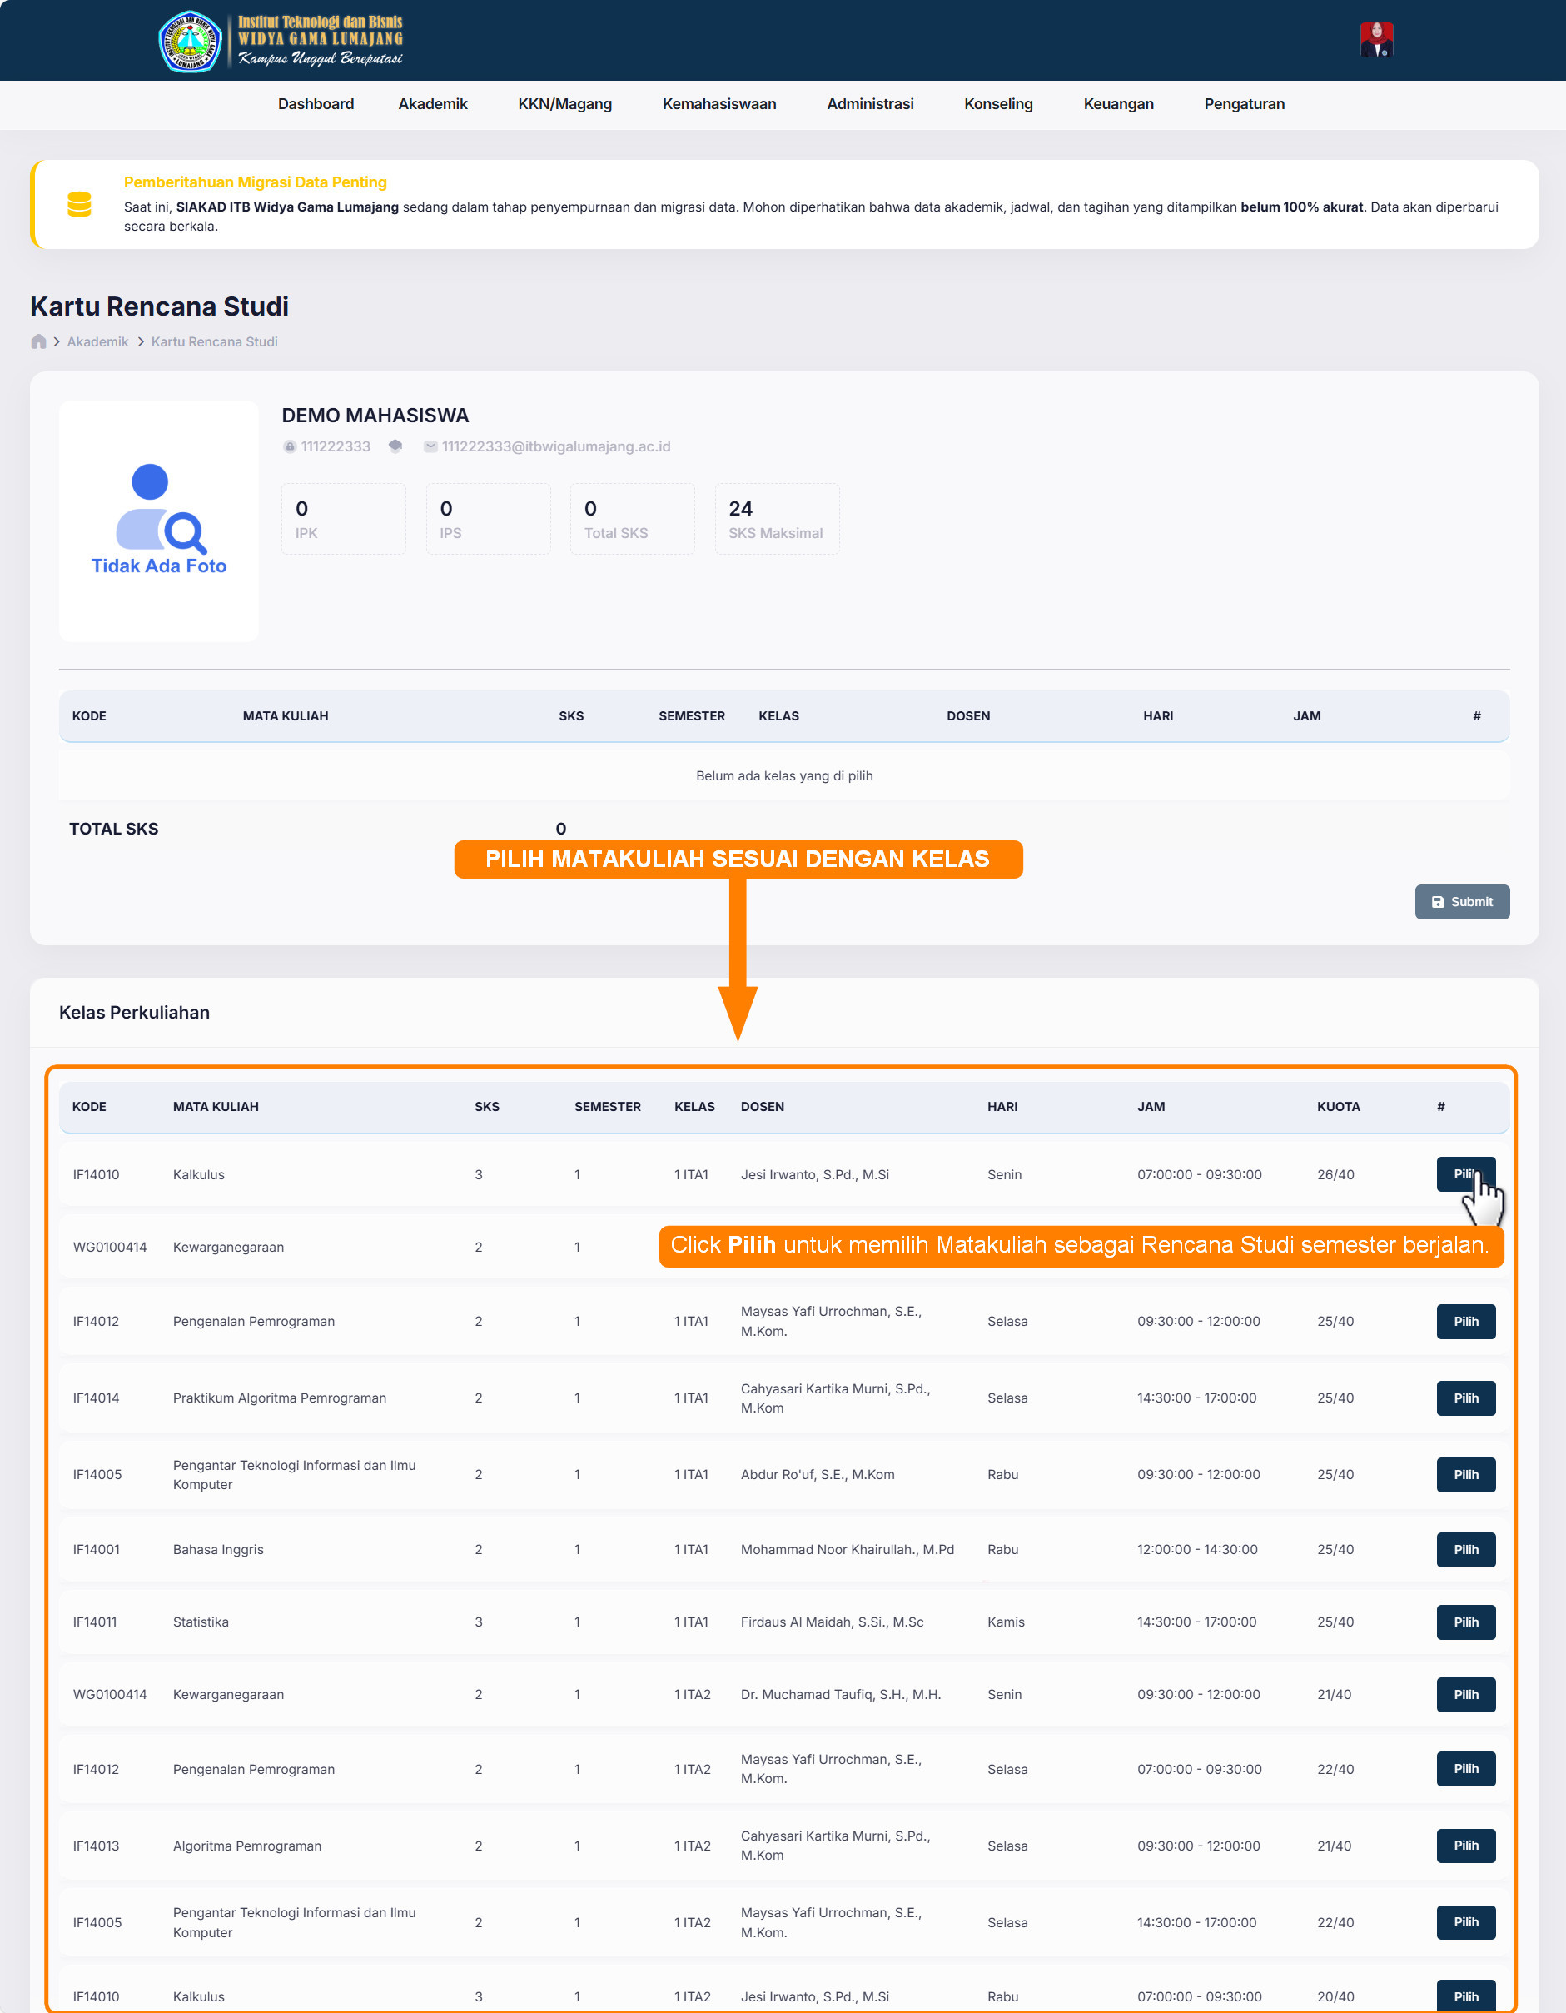Click the home icon in breadcrumb
Viewport: 1566px width, 2013px height.
coord(38,342)
